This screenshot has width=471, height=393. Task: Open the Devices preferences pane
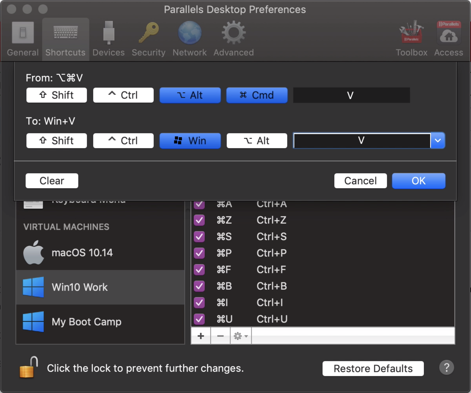point(109,39)
